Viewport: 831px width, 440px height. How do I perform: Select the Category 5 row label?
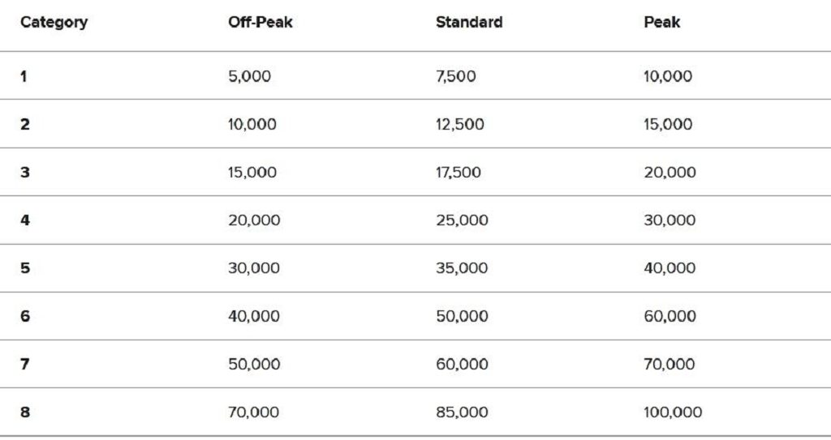pyautogui.click(x=25, y=268)
